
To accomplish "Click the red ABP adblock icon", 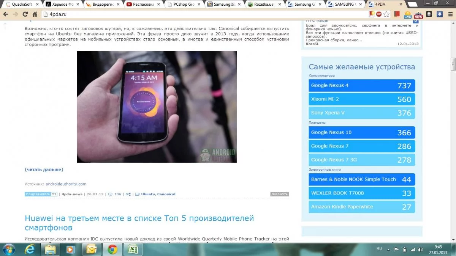I will pos(379,14).
